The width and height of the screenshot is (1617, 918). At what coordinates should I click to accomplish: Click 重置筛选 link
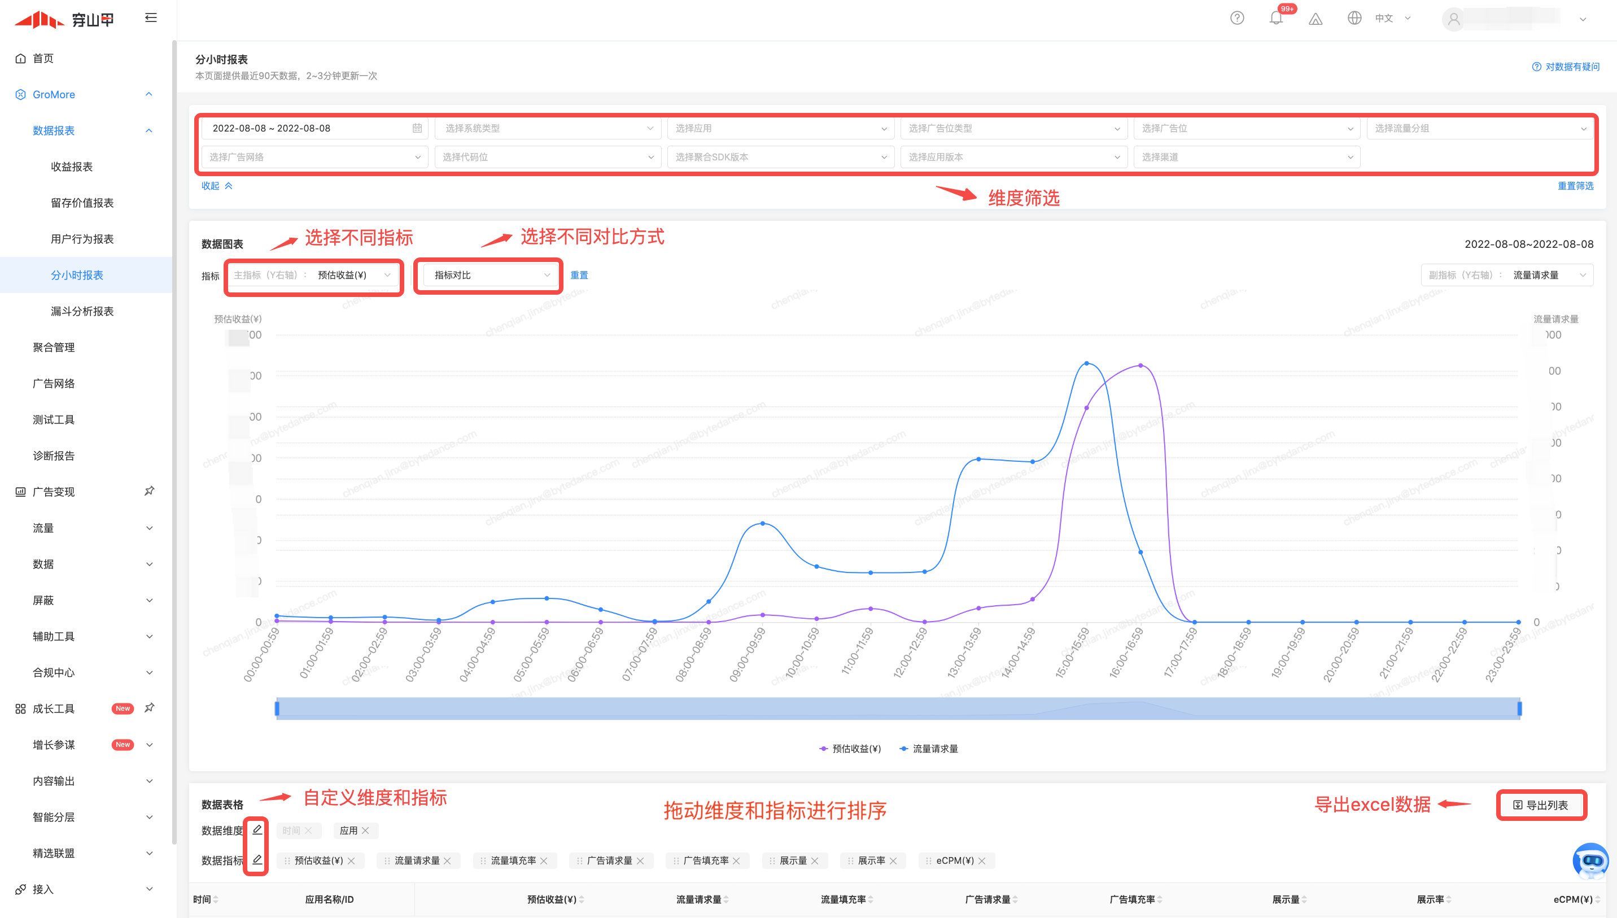(x=1575, y=185)
